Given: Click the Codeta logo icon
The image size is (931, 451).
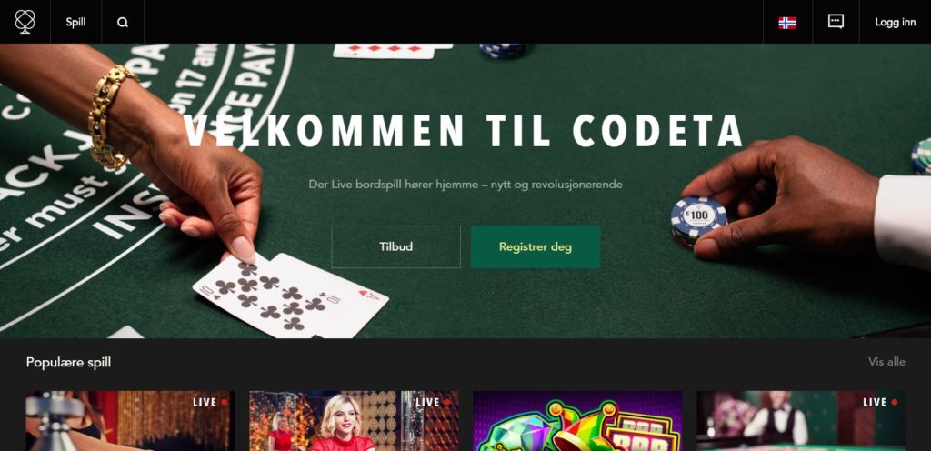Looking at the screenshot, I should 25,22.
